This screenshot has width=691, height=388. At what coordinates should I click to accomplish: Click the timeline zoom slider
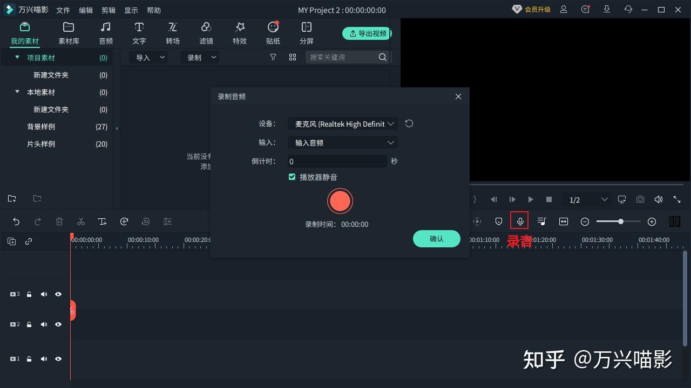[x=619, y=221]
